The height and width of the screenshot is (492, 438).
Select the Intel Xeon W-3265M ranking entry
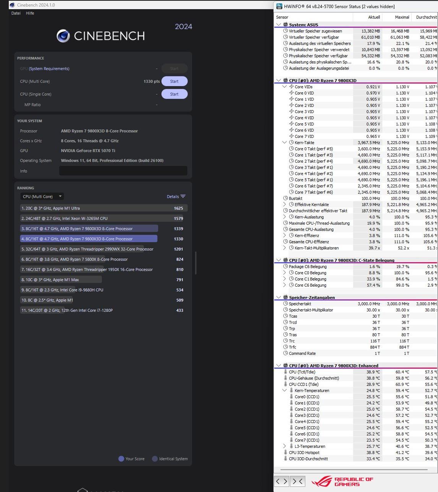(x=104, y=218)
